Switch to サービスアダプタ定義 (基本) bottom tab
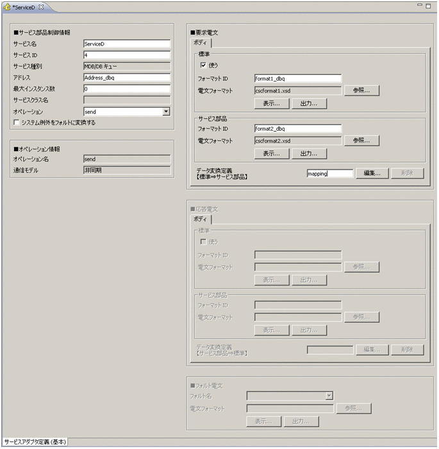Image resolution: width=439 pixels, height=449 pixels. [35, 442]
